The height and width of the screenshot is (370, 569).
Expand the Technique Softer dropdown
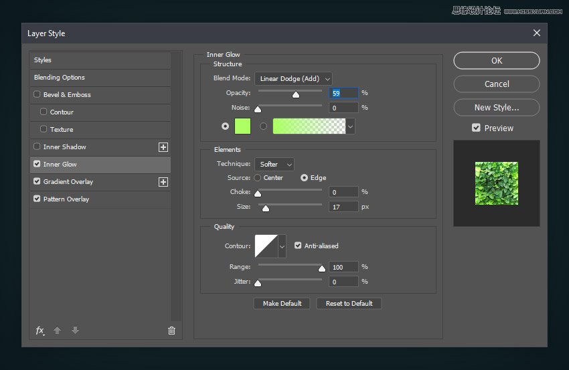tap(274, 164)
